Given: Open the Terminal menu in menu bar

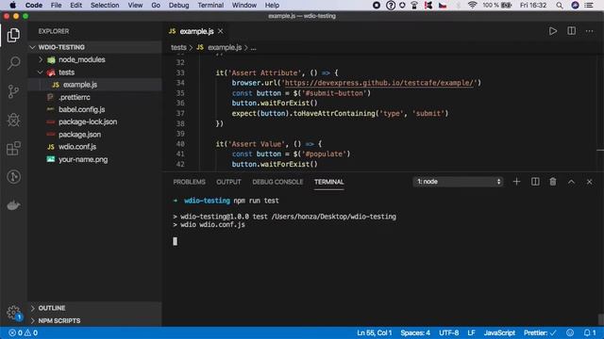Looking at the screenshot, I should click(210, 5).
